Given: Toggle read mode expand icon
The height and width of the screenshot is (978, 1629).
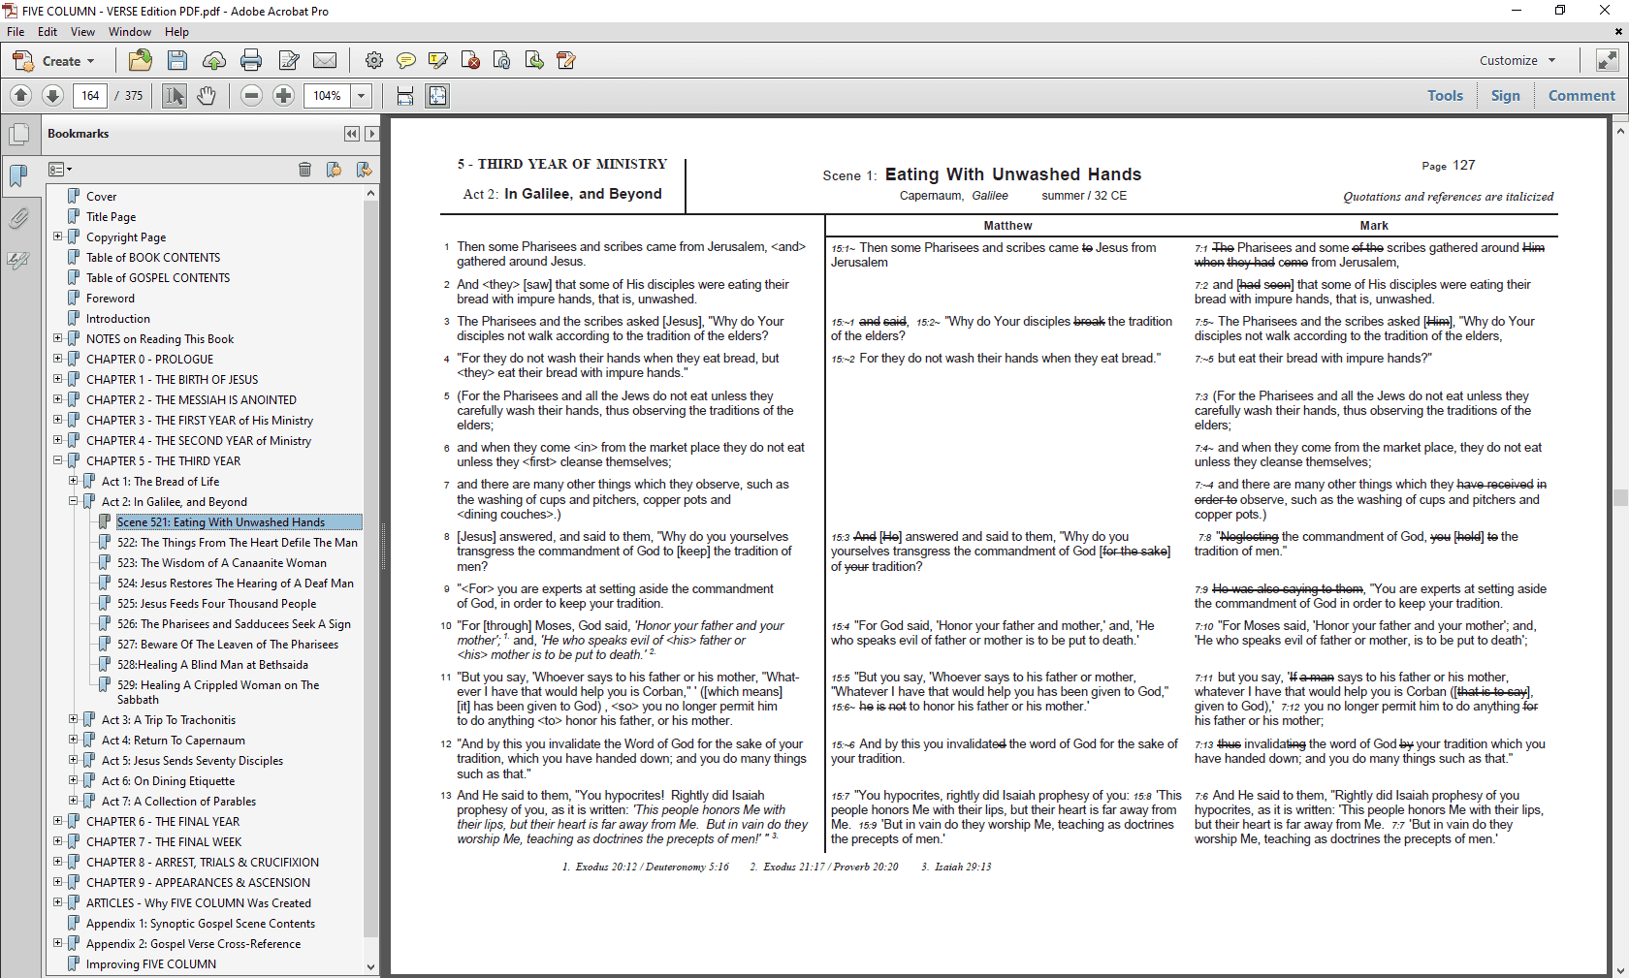Looking at the screenshot, I should (x=1607, y=60).
